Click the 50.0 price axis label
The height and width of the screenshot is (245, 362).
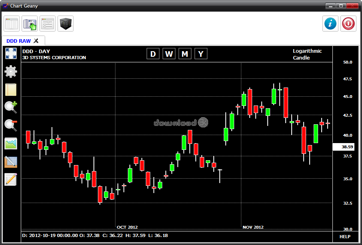pos(348,62)
